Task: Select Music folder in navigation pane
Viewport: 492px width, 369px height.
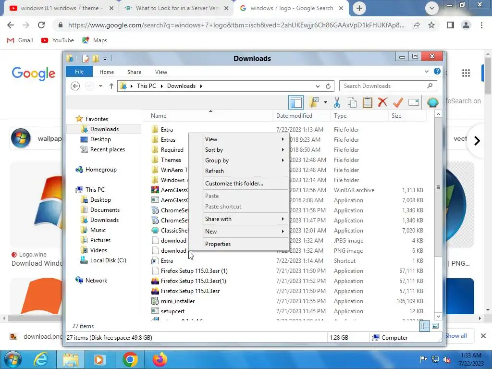Action: [98, 230]
